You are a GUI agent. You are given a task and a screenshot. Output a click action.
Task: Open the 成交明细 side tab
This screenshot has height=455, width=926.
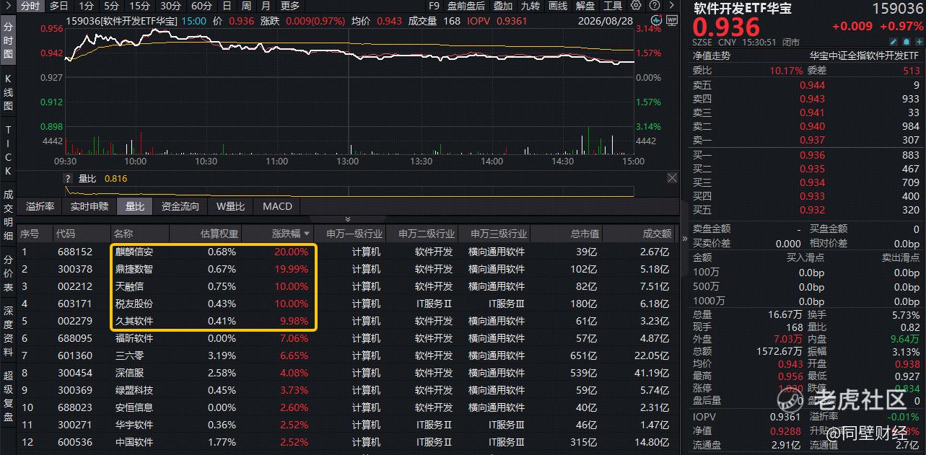(x=8, y=215)
